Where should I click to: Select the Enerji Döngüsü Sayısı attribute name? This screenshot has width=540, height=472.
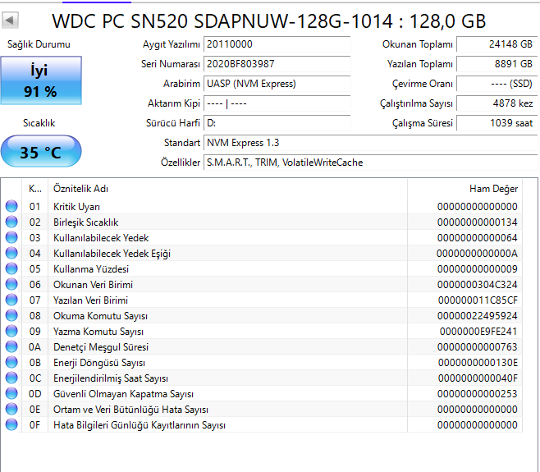point(99,363)
